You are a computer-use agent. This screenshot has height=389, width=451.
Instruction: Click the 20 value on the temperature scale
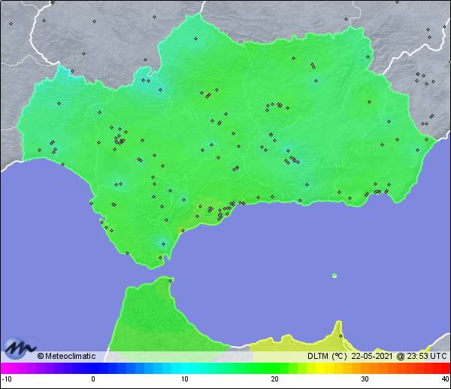tap(274, 379)
